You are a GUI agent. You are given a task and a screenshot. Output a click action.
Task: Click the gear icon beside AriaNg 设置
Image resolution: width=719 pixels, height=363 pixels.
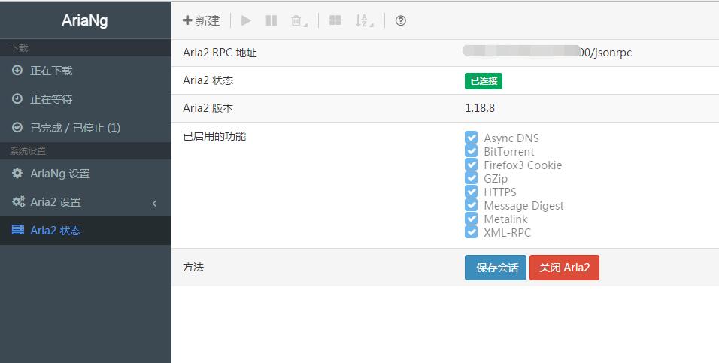[17, 173]
